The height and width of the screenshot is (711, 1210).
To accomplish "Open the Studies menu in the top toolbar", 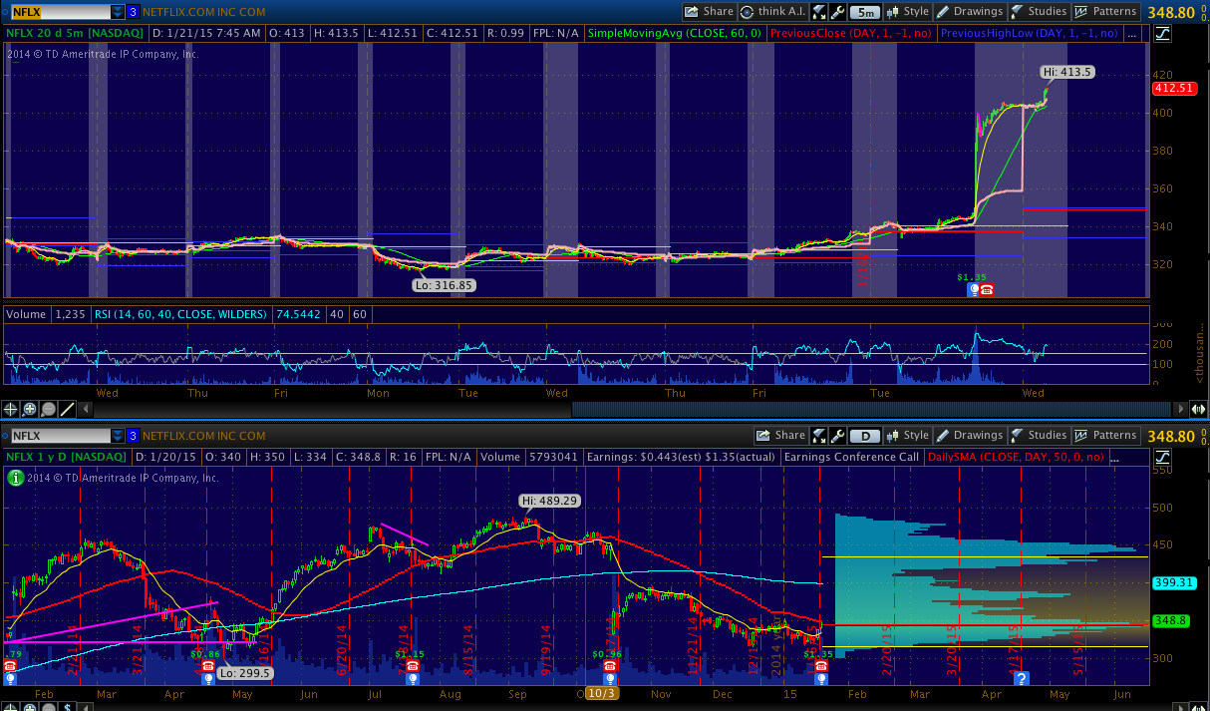I will pyautogui.click(x=1039, y=12).
